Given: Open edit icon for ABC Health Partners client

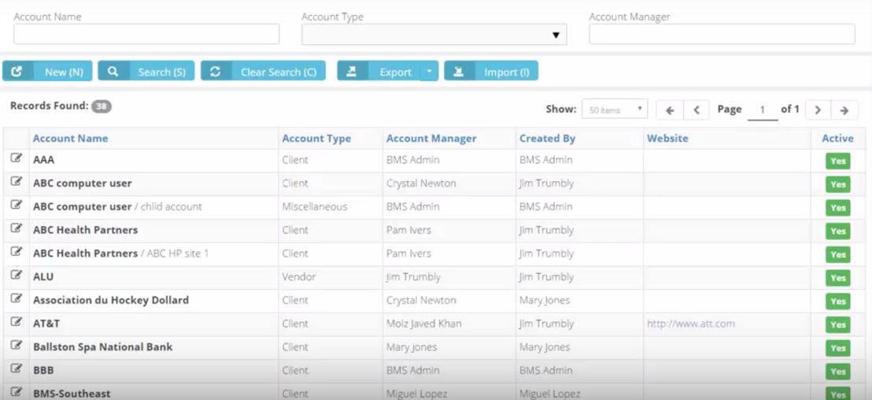Looking at the screenshot, I should [16, 228].
